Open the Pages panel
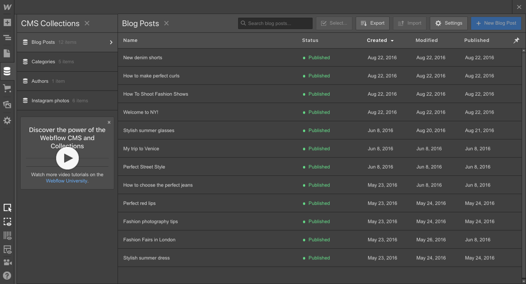Viewport: 526px width, 284px height. [7, 53]
